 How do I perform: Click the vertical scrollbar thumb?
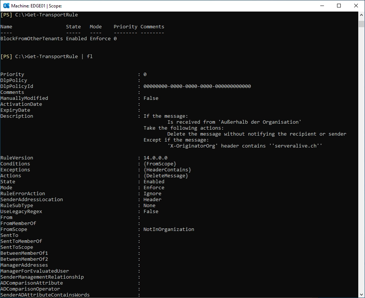pyautogui.click(x=361, y=24)
